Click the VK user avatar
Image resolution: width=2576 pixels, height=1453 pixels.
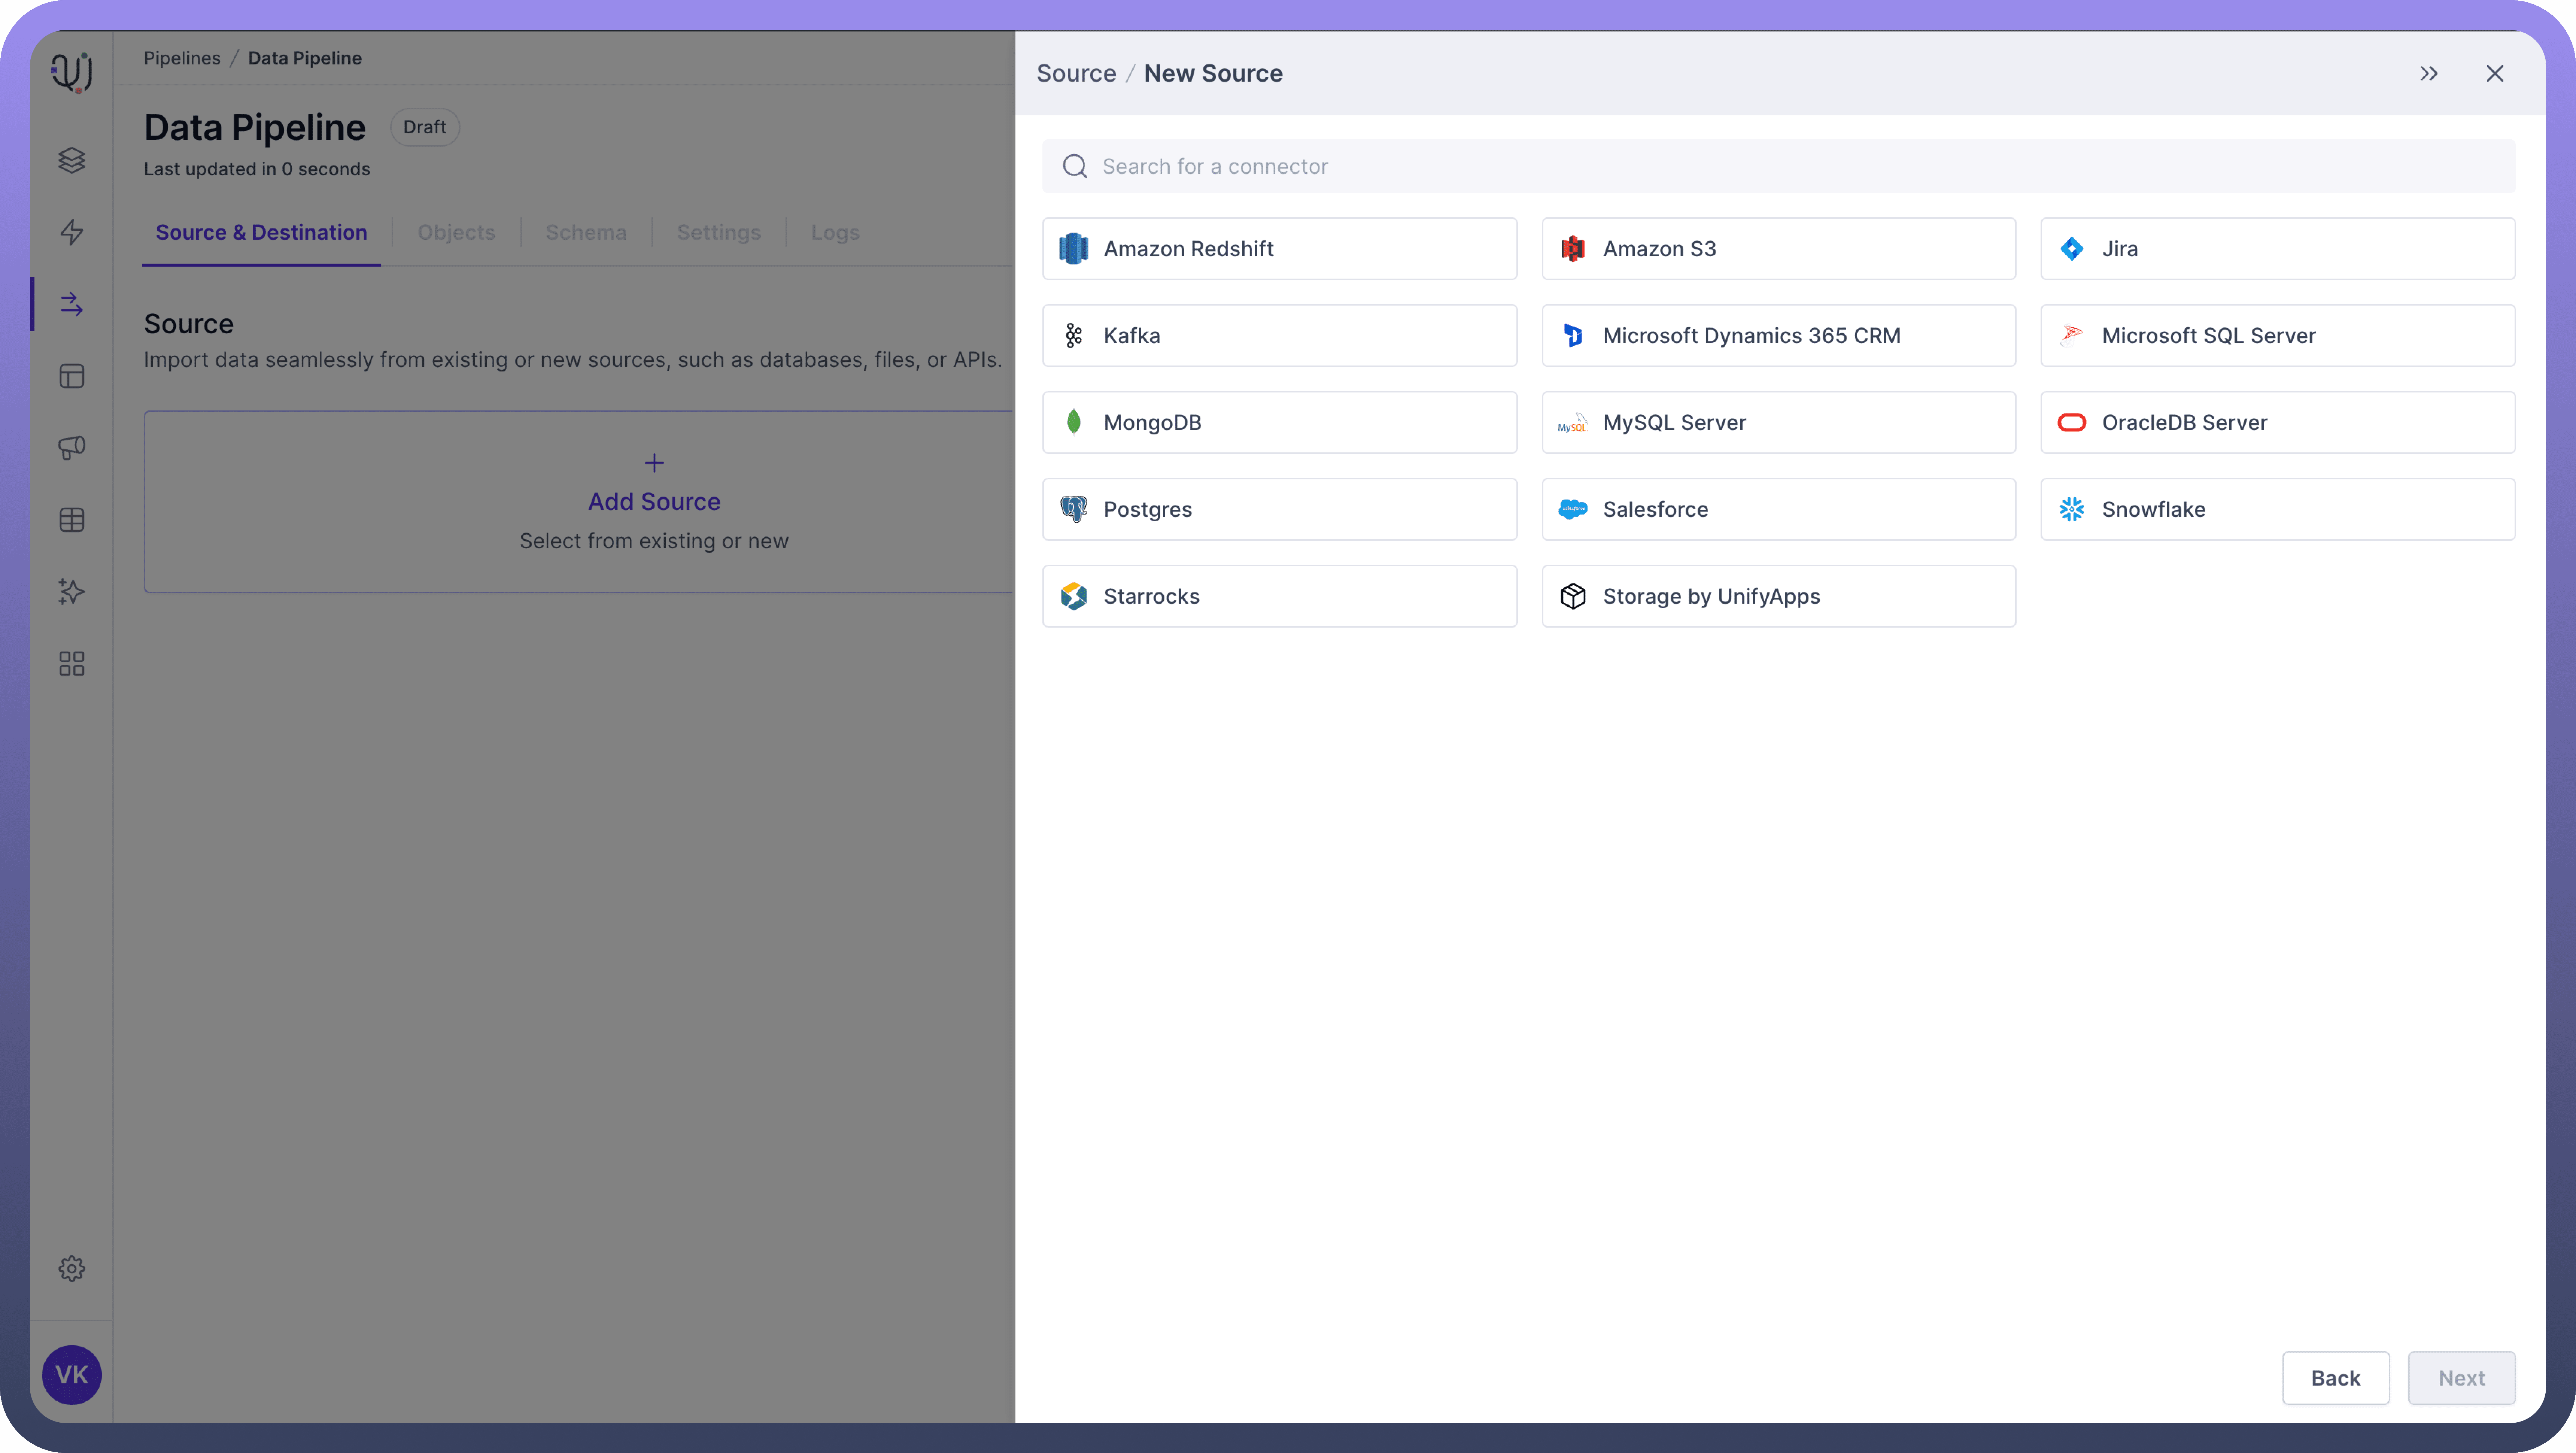coord(71,1375)
